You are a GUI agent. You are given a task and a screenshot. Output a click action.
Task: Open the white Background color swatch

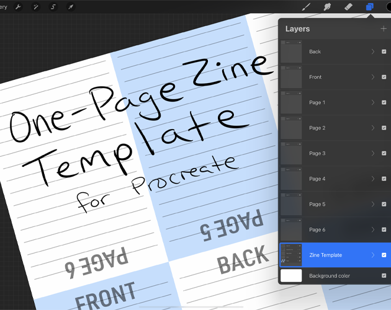[x=291, y=276]
